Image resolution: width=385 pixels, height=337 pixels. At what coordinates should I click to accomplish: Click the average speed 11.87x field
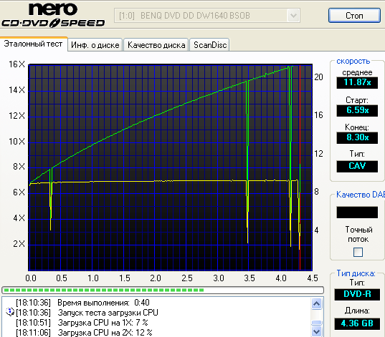pos(357,82)
